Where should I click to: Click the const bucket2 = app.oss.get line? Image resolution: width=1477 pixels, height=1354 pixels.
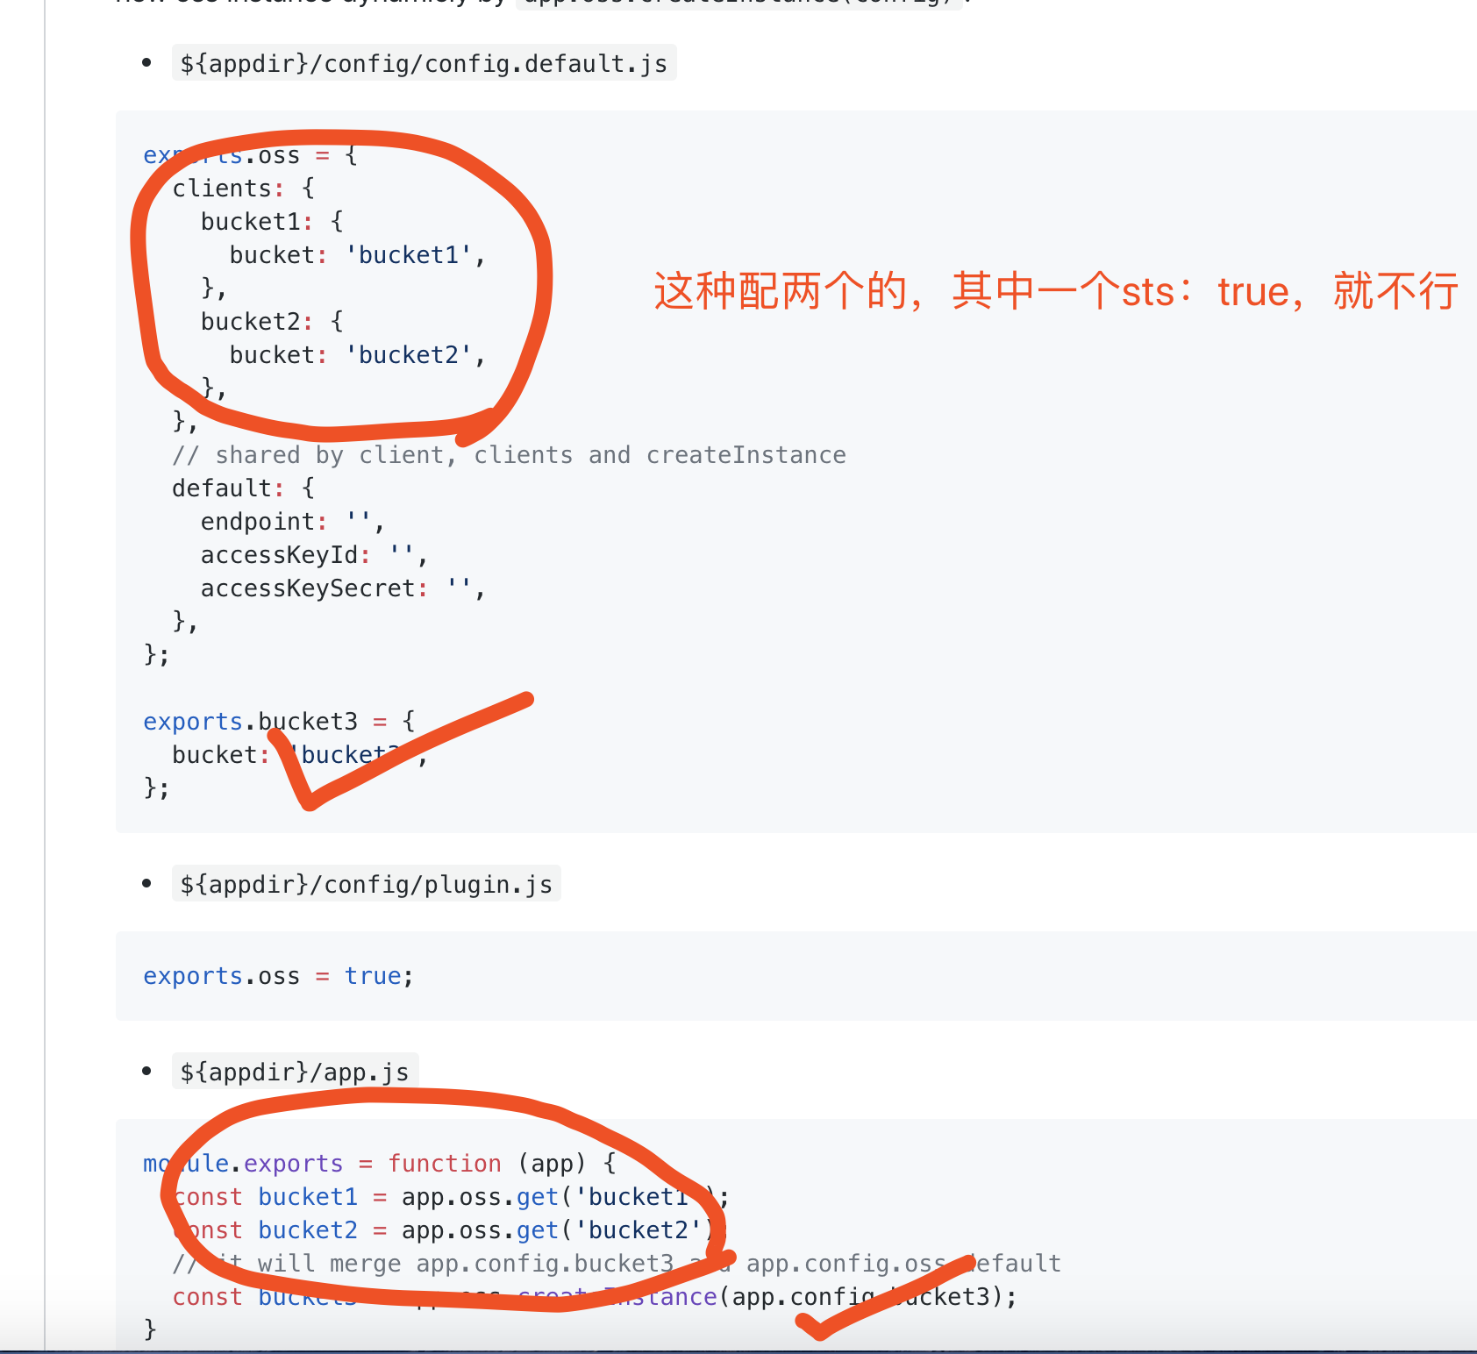click(x=451, y=1230)
